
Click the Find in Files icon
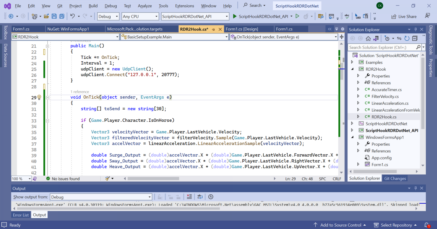pyautogui.click(x=321, y=16)
